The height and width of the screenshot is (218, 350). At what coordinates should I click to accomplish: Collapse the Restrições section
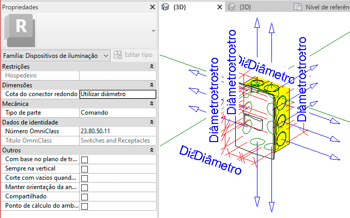[152, 67]
